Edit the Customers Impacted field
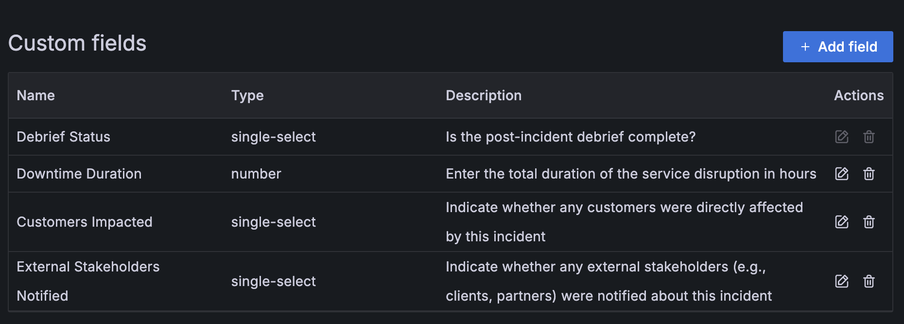This screenshot has height=324, width=904. (841, 222)
